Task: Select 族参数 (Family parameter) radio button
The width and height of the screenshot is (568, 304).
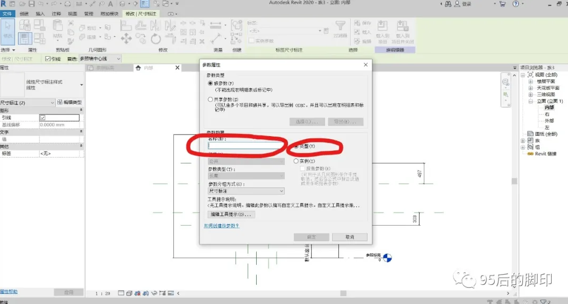Action: pyautogui.click(x=210, y=83)
